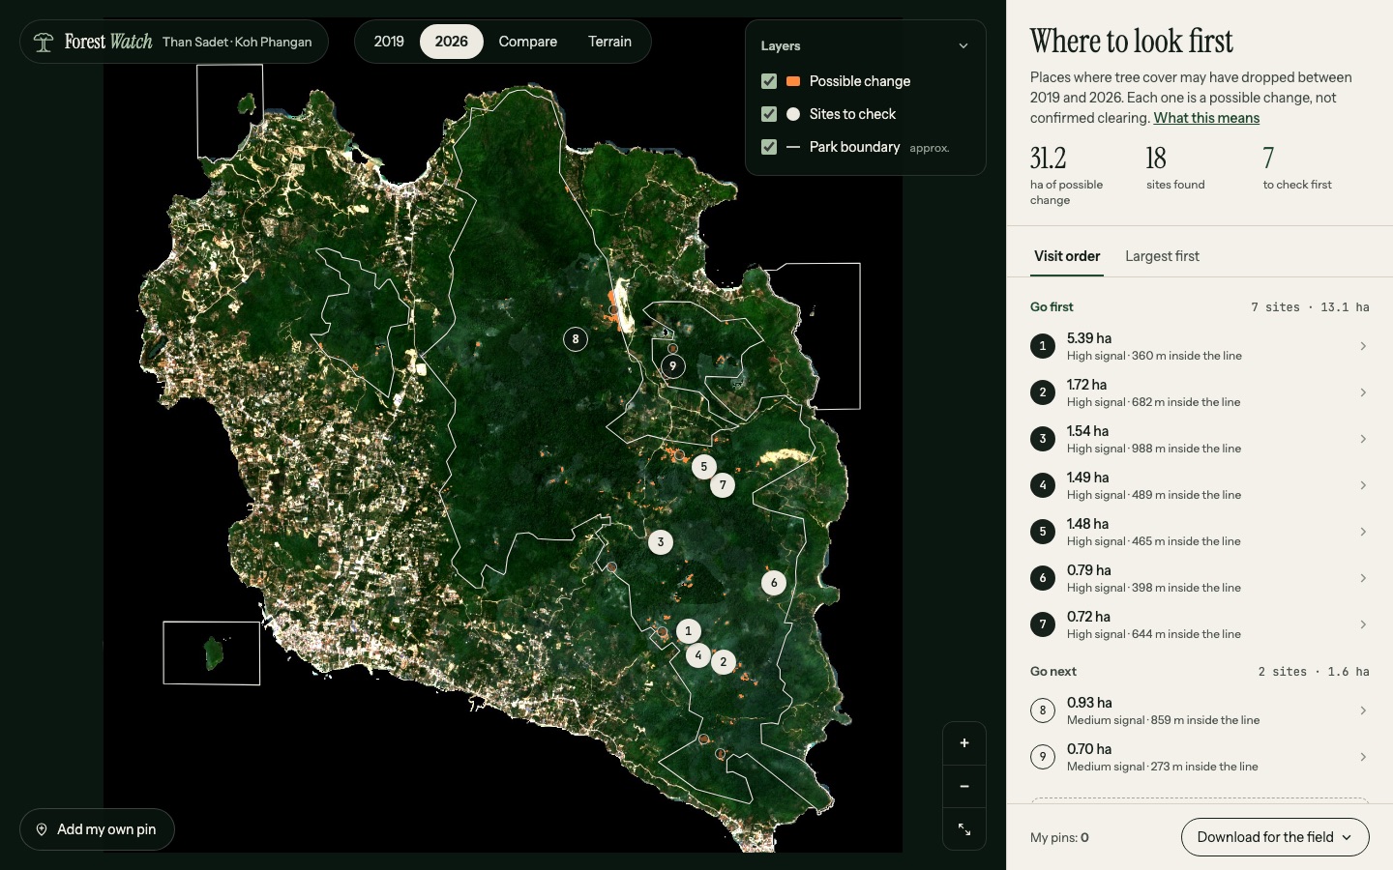Click the number 1 badge in site list

[x=1043, y=346]
